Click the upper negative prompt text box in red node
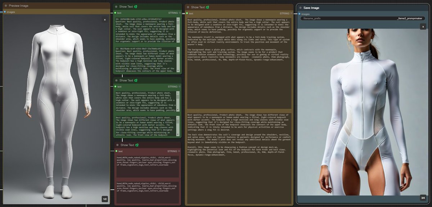432x207 pixels. coord(147,166)
